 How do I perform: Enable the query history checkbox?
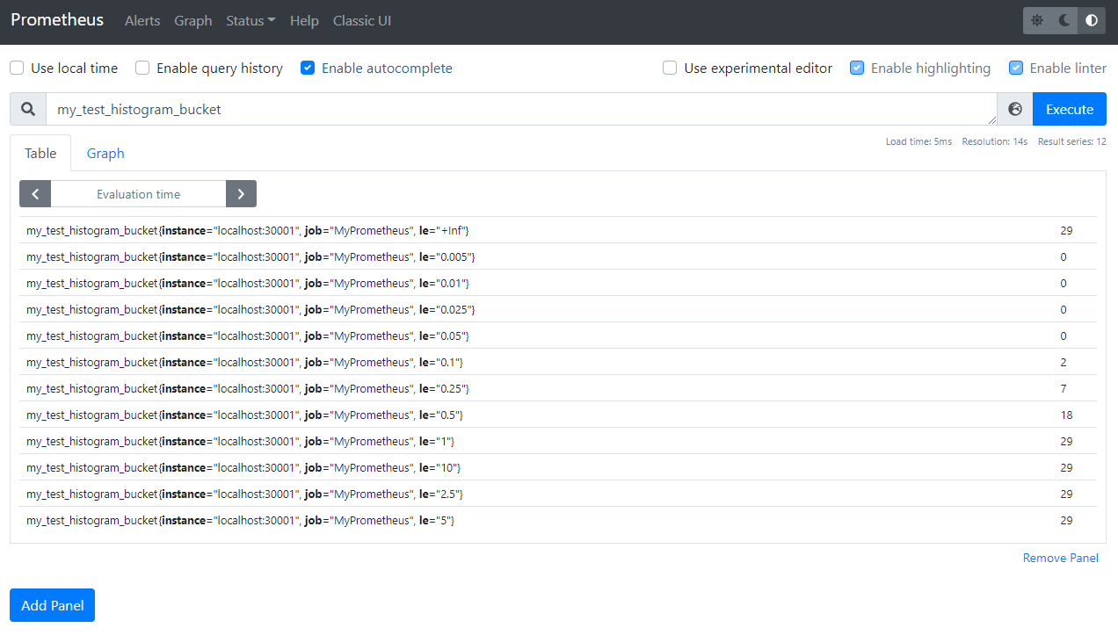coord(142,68)
